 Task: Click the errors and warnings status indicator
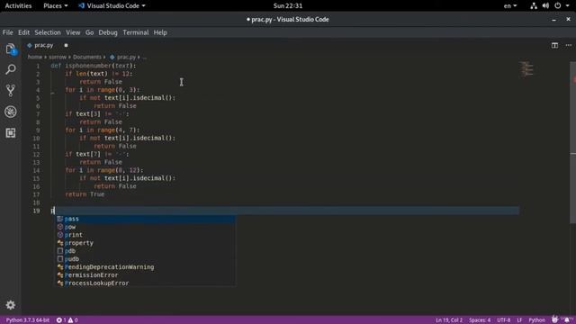coord(67,320)
